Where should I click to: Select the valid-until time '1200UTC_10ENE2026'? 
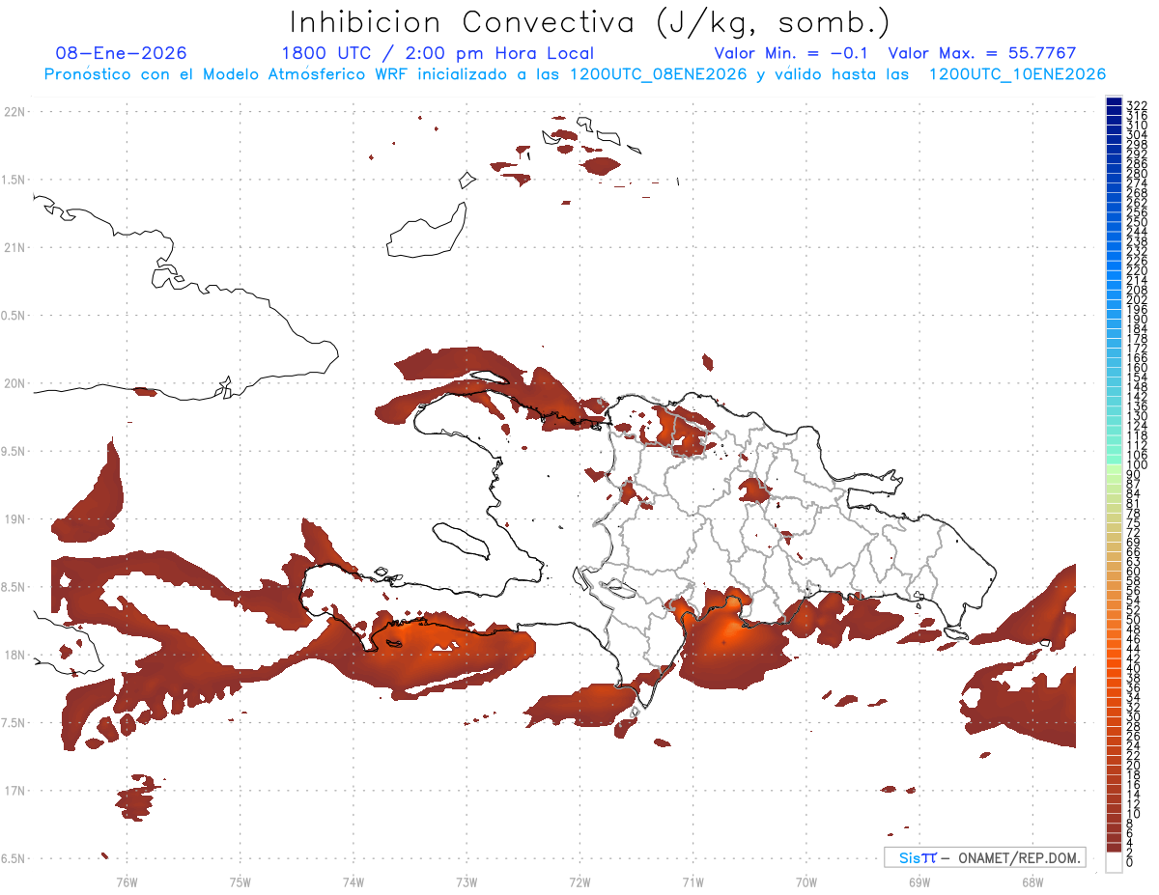pos(1017,74)
